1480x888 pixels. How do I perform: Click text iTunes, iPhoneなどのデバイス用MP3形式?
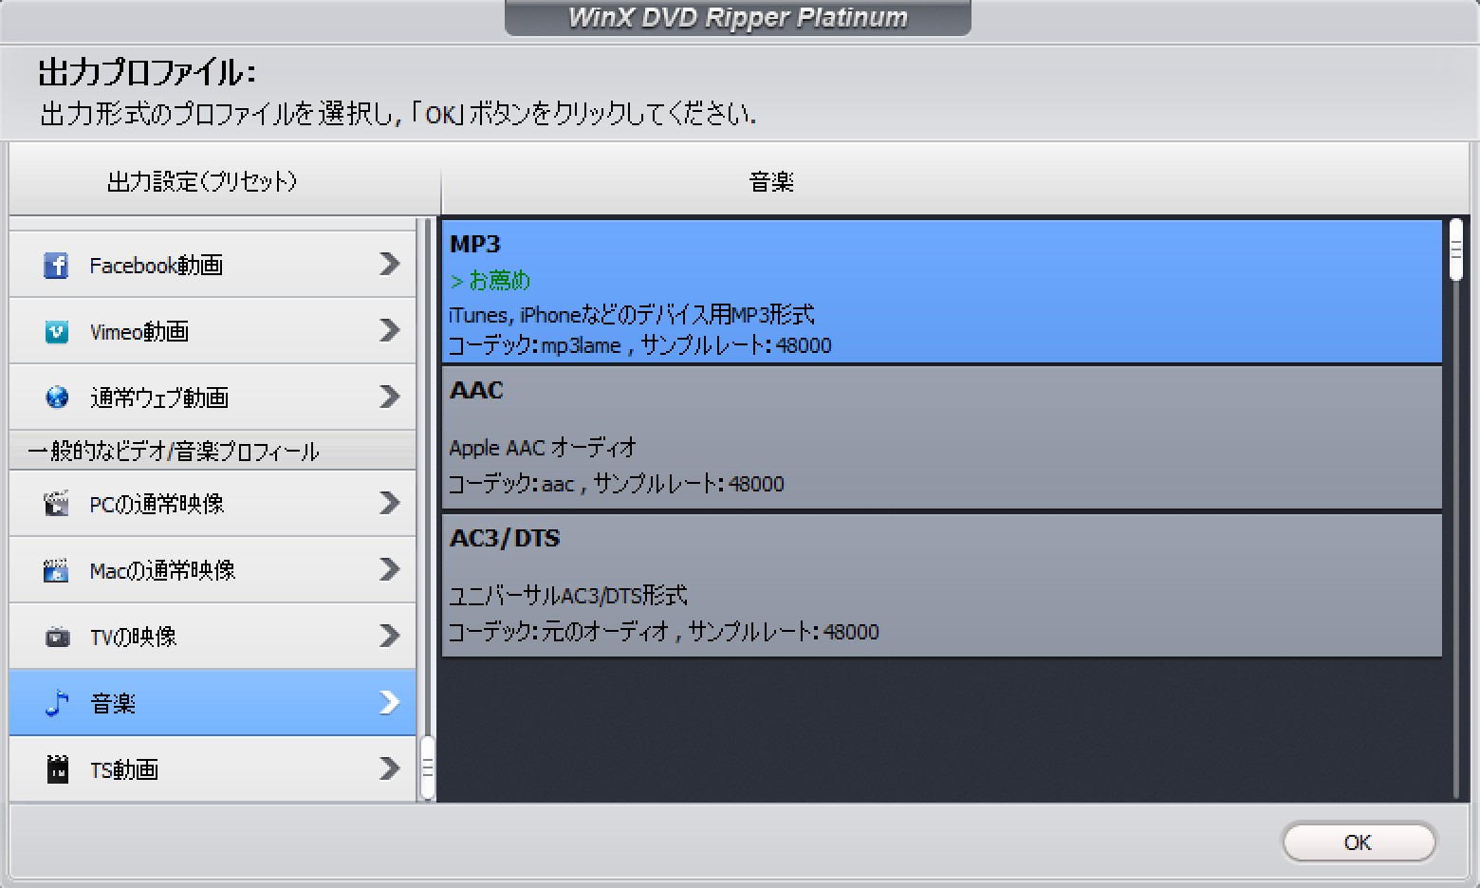pos(632,315)
